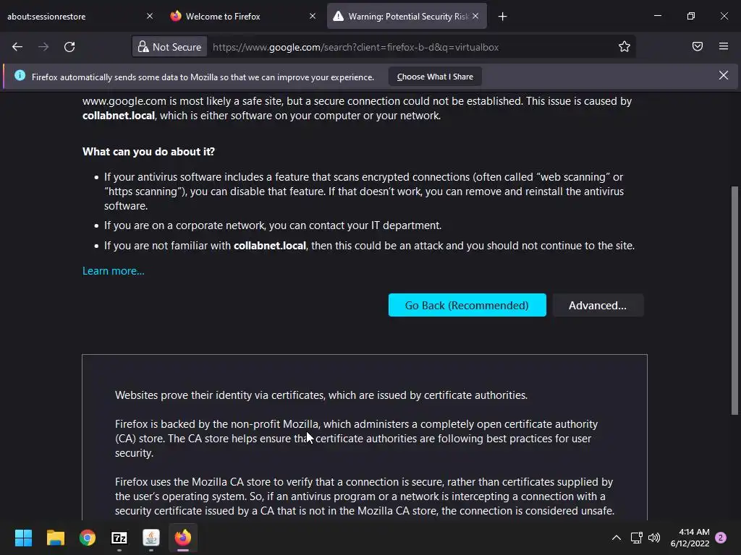Click the corporate network IT department bullet
The width and height of the screenshot is (741, 555).
point(273,225)
